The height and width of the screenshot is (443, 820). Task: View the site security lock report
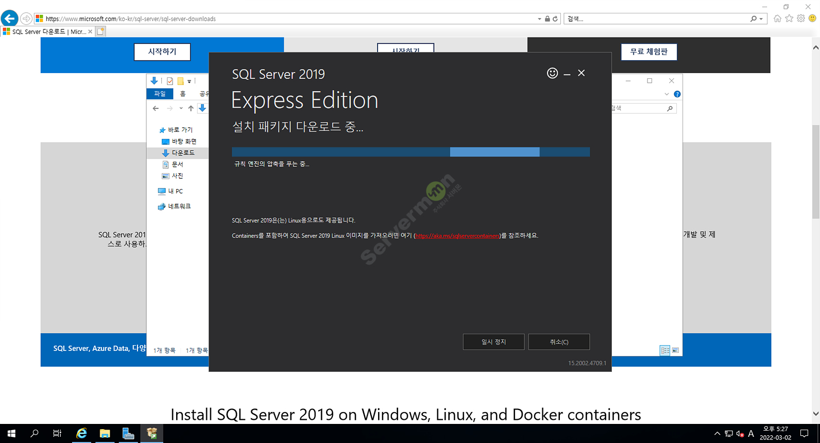point(547,19)
